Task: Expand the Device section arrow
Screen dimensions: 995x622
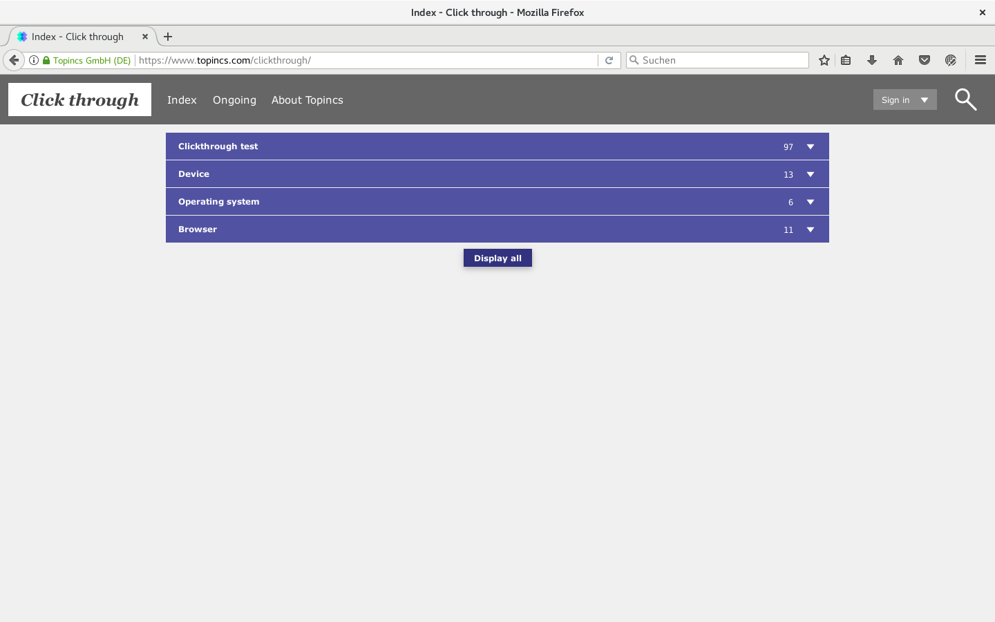Action: click(811, 174)
